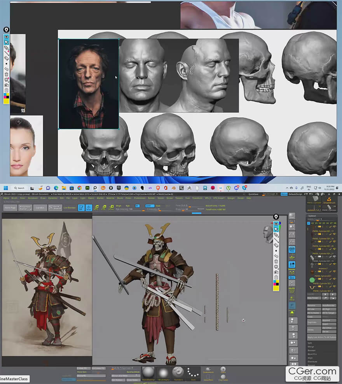Open the BrushAlpha alpha picker
This screenshot has width=342, height=384.
(163, 374)
